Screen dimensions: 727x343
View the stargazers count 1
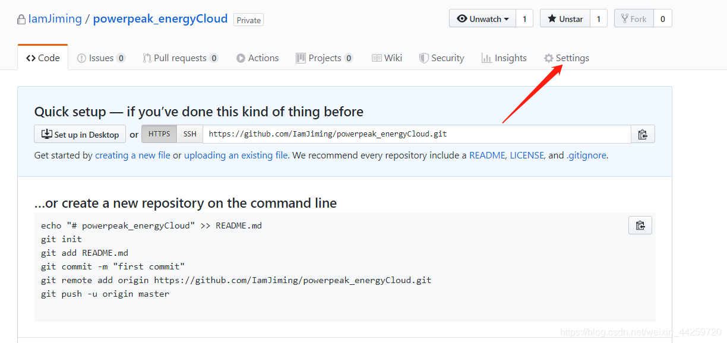(x=599, y=18)
